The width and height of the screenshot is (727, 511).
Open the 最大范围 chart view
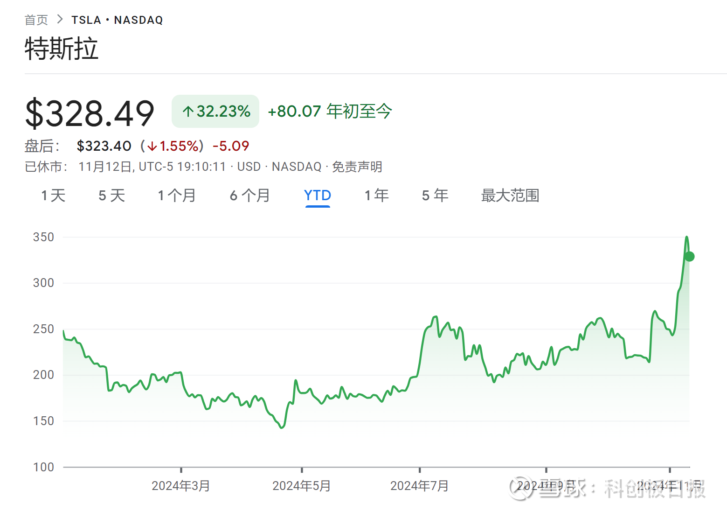(x=510, y=196)
